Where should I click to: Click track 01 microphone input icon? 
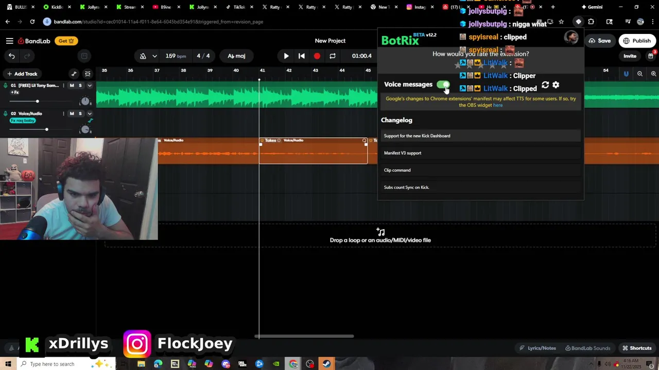[6, 85]
